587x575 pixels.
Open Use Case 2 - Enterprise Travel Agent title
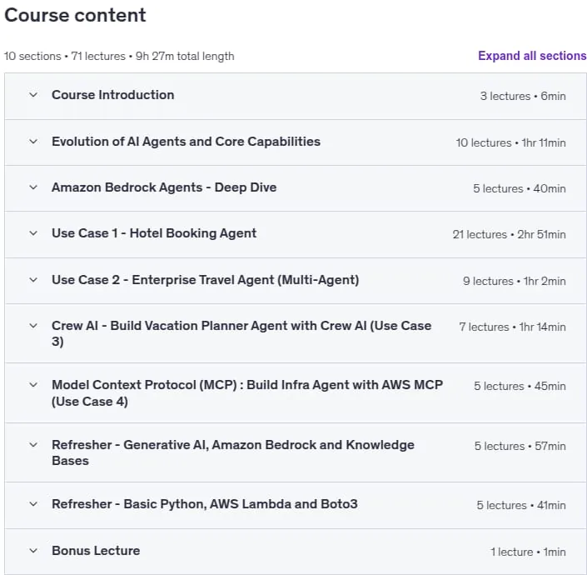click(205, 280)
